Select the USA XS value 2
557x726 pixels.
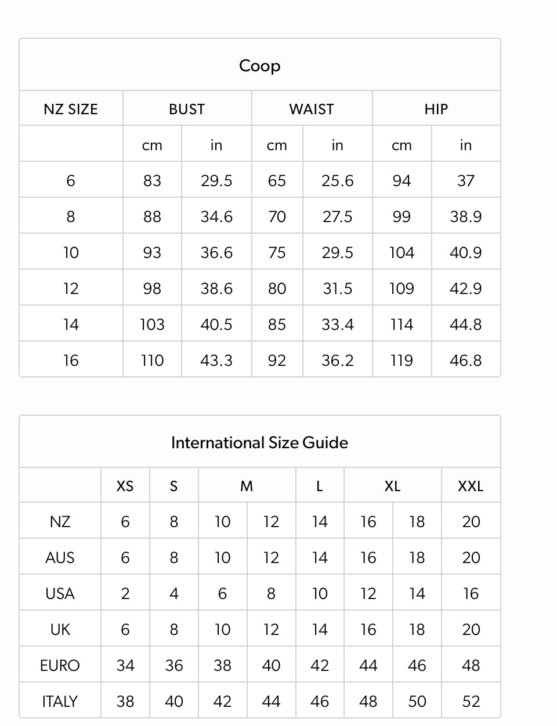tap(125, 594)
